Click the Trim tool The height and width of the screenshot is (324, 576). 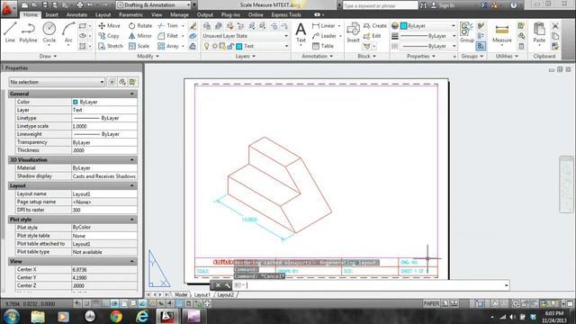pyautogui.click(x=168, y=26)
